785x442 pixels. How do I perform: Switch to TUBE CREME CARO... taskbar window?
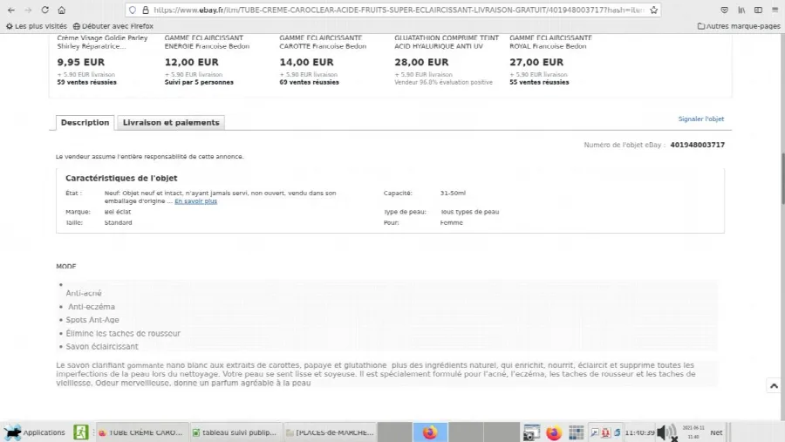click(x=141, y=432)
